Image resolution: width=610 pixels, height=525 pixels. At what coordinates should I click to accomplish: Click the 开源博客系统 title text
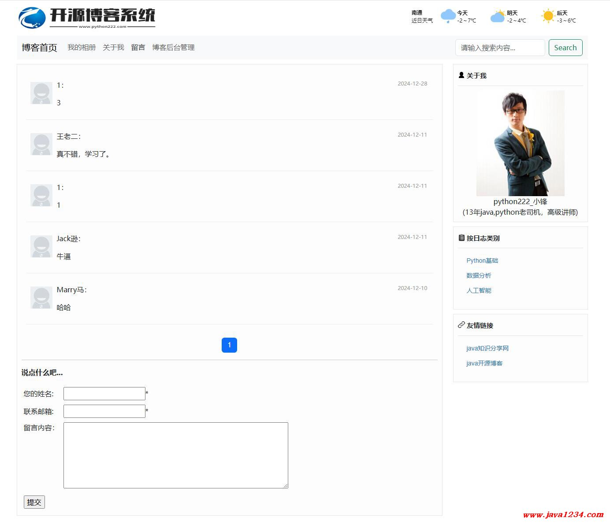click(102, 15)
